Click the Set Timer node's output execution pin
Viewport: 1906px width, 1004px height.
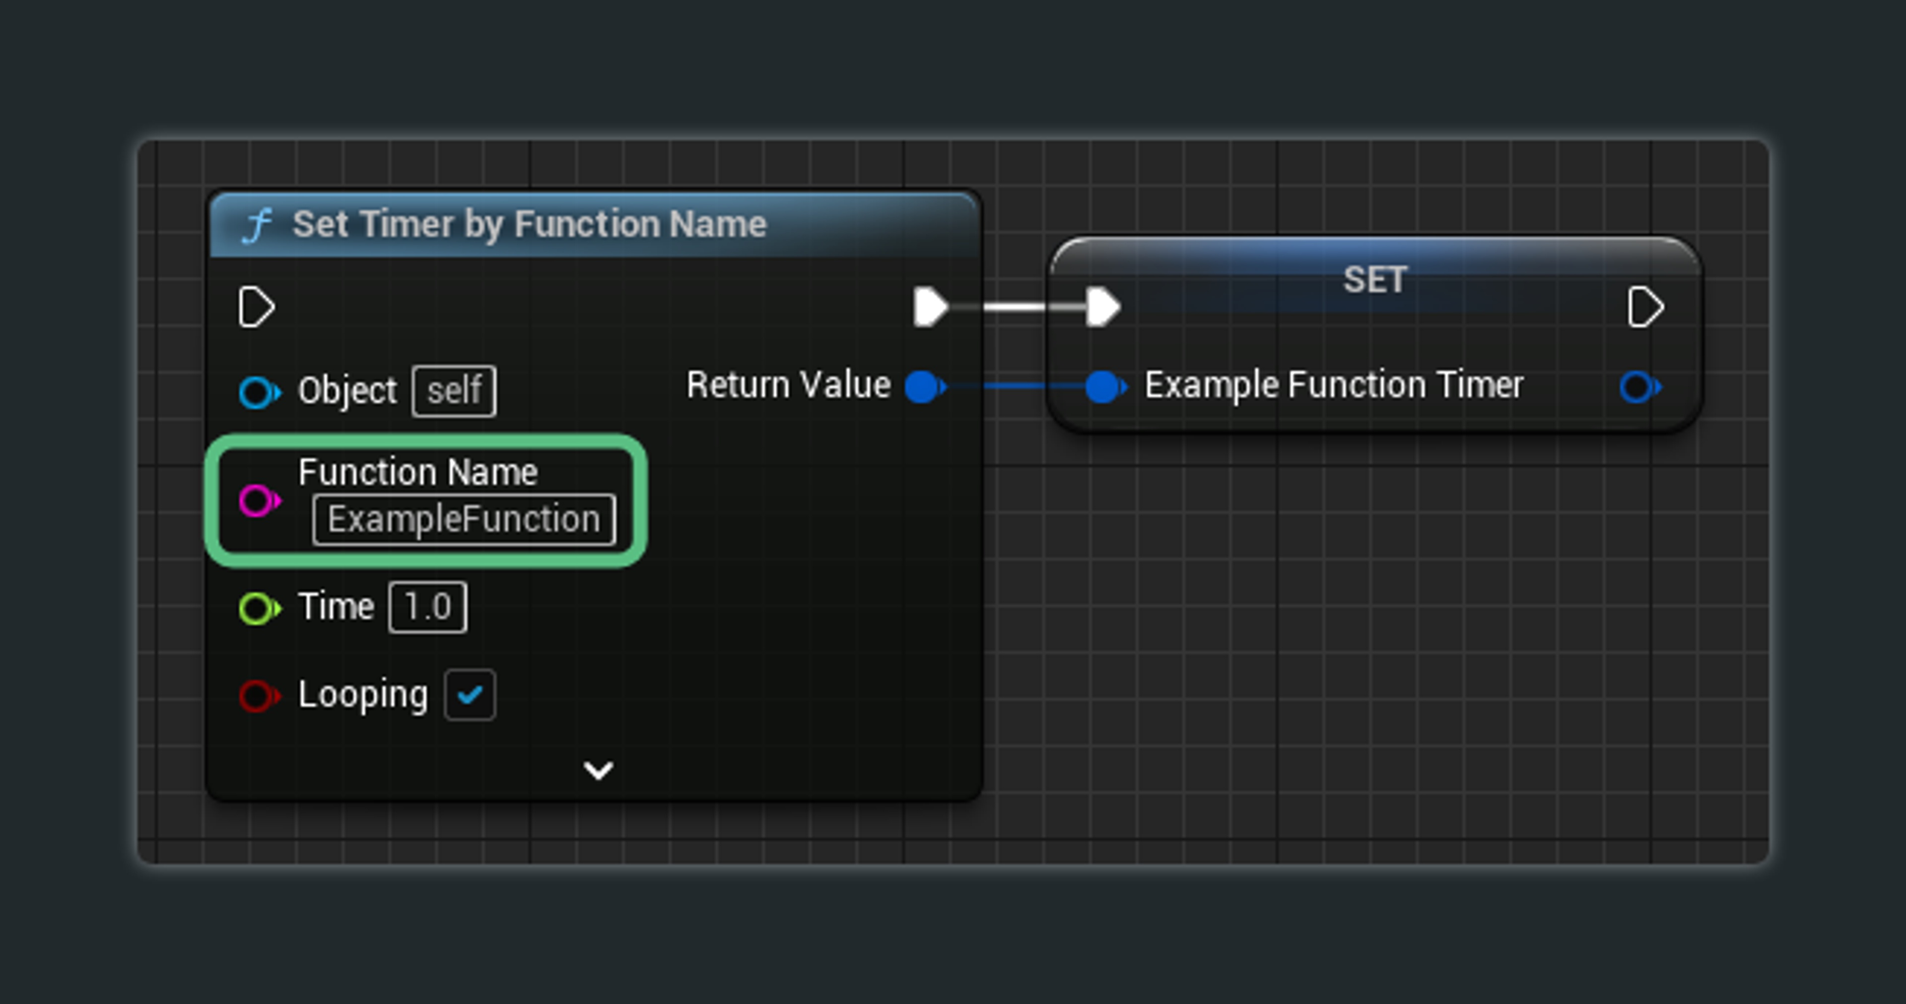pos(929,307)
